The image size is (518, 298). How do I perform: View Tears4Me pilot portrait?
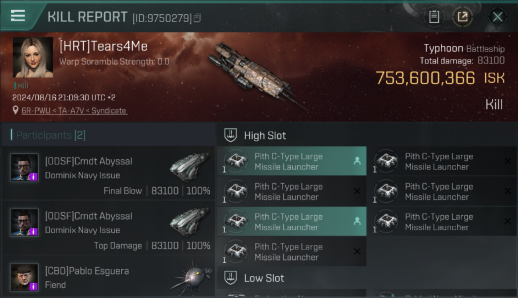click(x=33, y=57)
